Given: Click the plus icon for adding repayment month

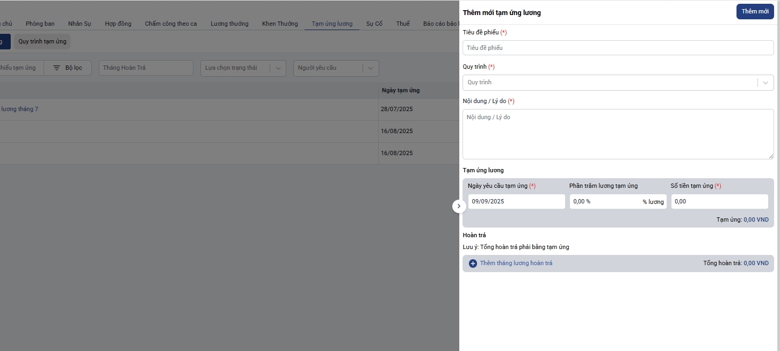Looking at the screenshot, I should (x=473, y=264).
